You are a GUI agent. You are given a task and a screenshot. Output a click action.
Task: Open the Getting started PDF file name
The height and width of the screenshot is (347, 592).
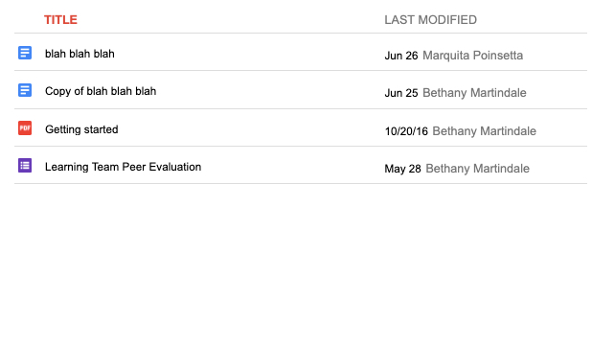coord(81,129)
